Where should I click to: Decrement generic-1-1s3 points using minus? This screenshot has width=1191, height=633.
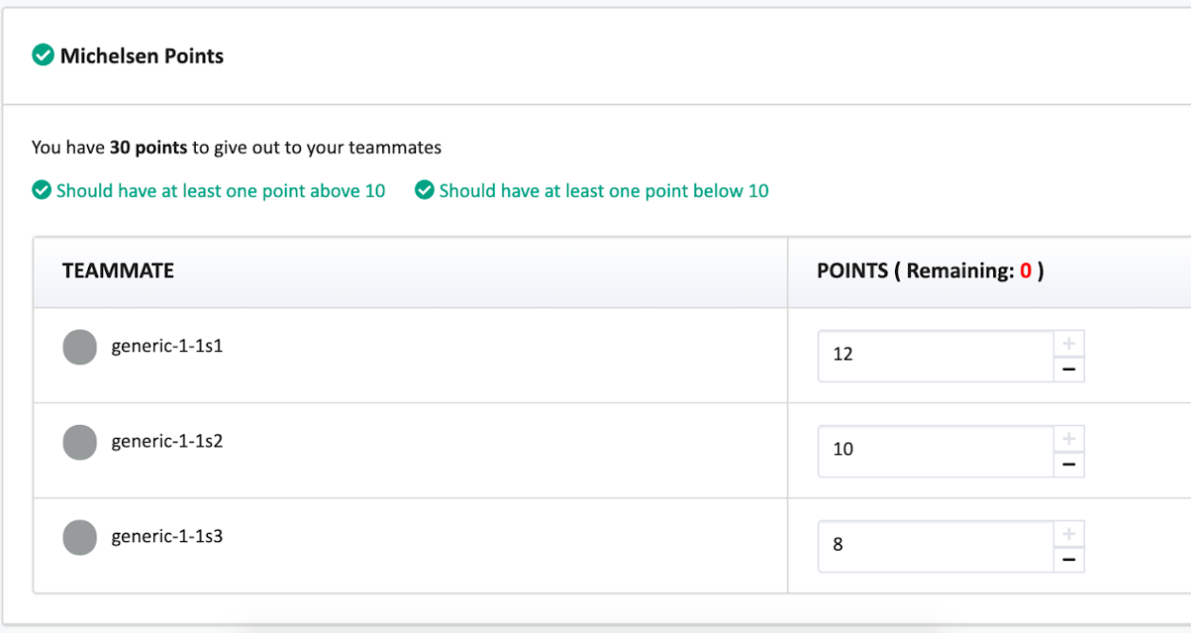1069,560
